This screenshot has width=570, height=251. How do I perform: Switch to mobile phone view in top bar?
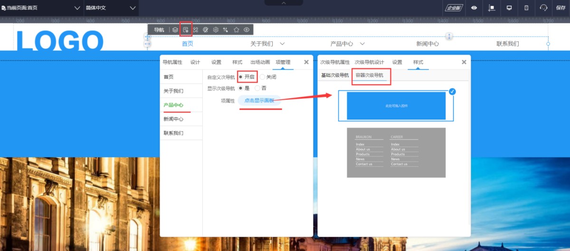526,8
